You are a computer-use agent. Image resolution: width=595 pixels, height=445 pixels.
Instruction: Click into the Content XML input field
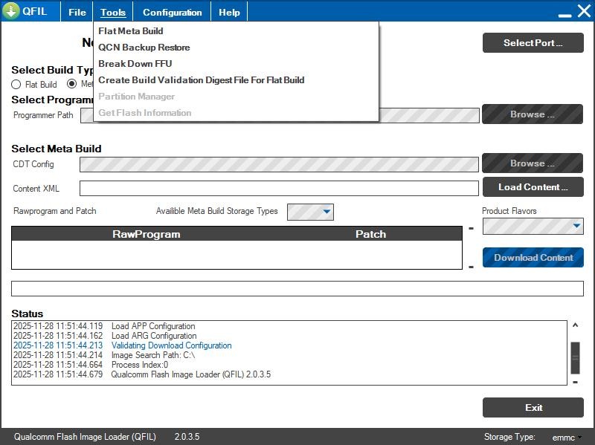pyautogui.click(x=279, y=189)
